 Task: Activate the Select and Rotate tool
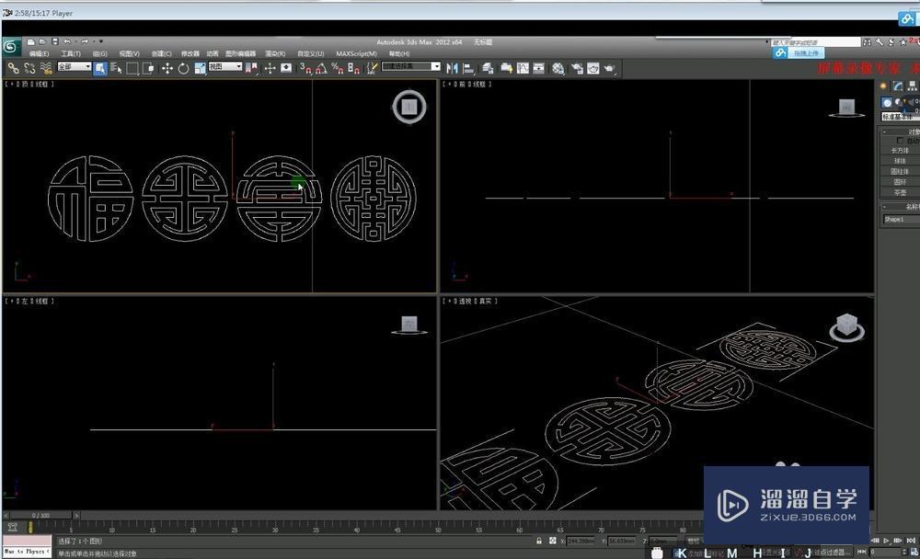coord(183,68)
